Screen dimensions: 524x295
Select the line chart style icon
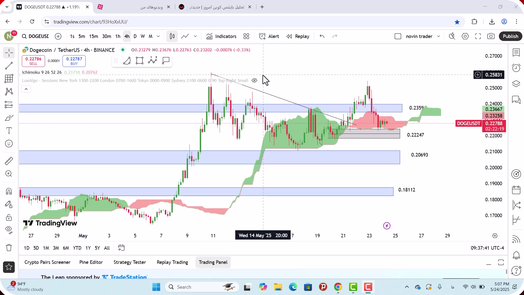[185, 36]
